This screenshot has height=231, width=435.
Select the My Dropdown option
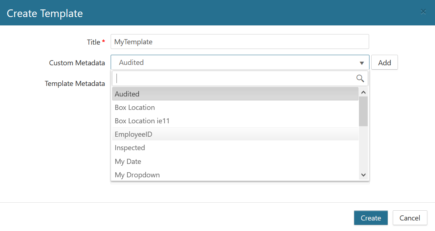click(x=235, y=175)
